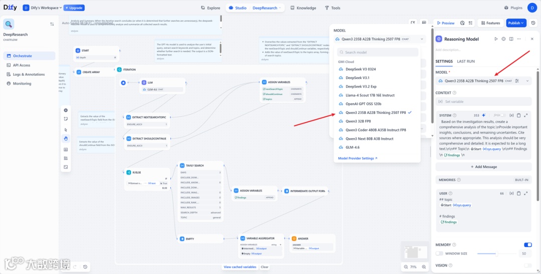This screenshot has width=541, height=274.
Task: Open canvas history icon at bottom left
Action: [x=85, y=266]
